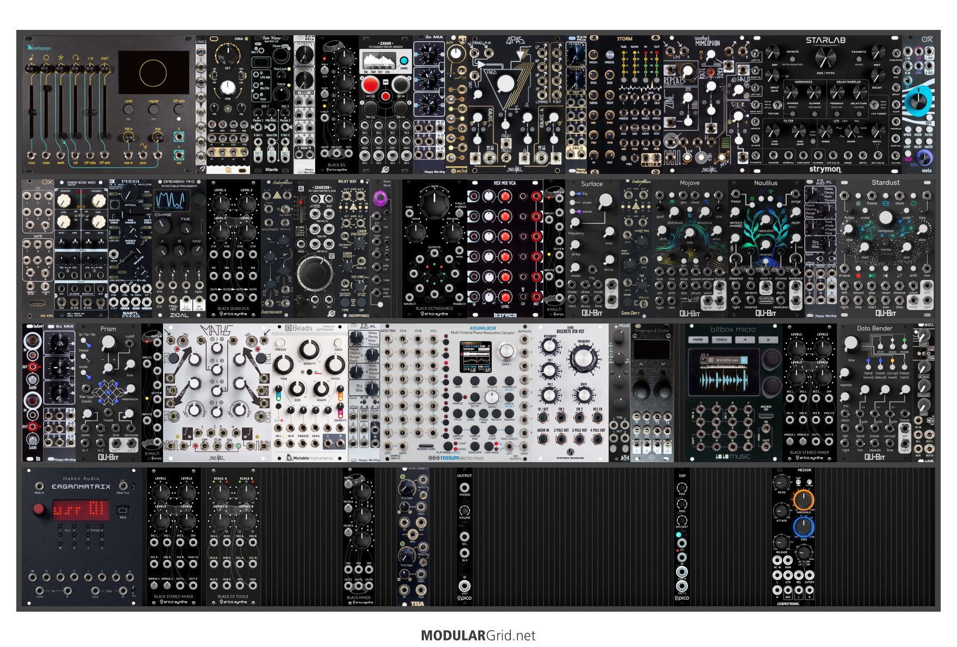Adjust the polygogo OP amt slider
The width and height of the screenshot is (957, 647).
tap(104, 113)
